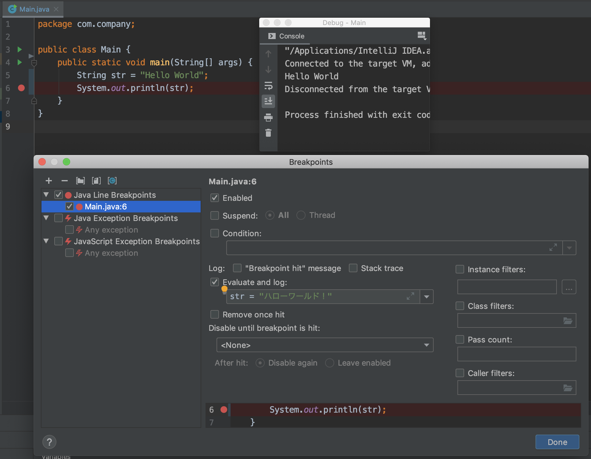Group breakpoints by class icon
This screenshot has width=591, height=459.
112,181
